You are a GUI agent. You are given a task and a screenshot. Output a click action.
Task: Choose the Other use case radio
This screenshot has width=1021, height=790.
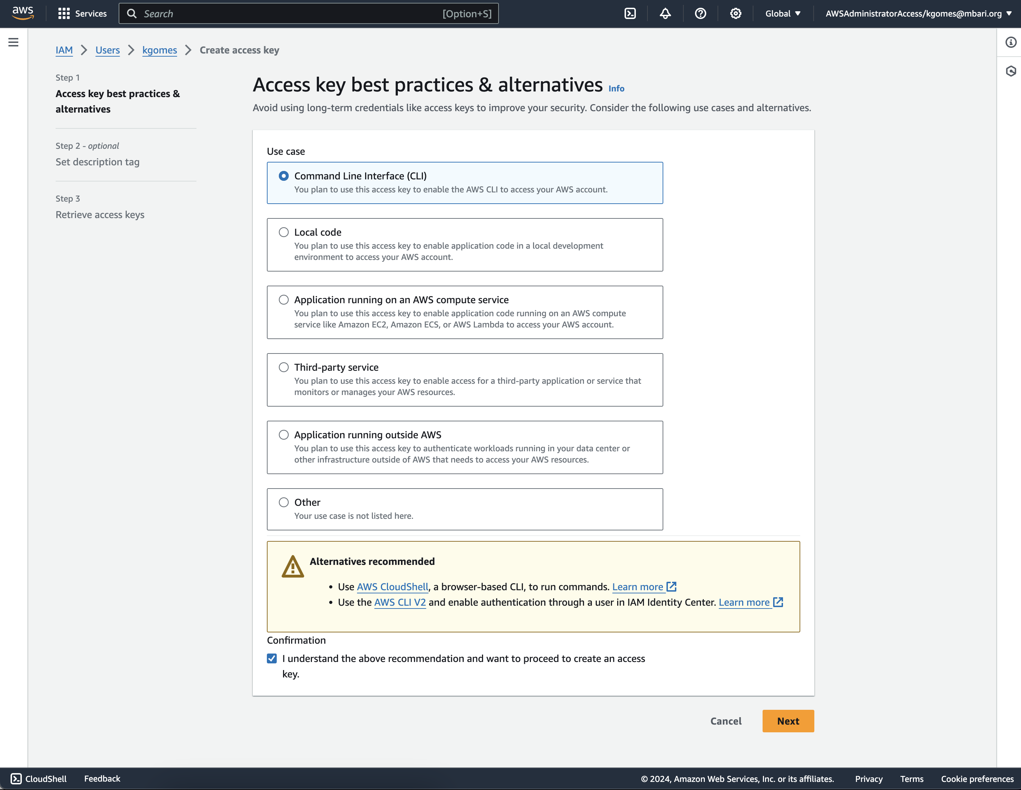click(284, 502)
